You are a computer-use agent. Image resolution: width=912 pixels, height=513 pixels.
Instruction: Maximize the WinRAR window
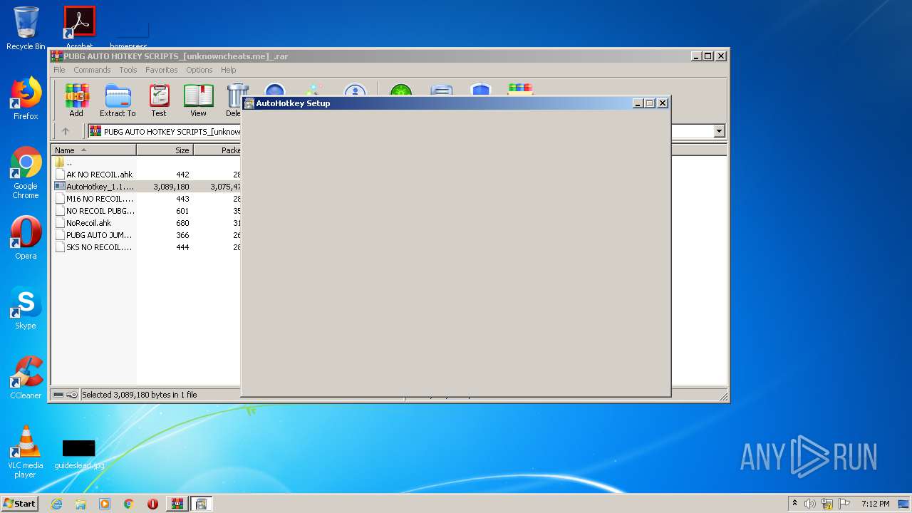click(708, 56)
